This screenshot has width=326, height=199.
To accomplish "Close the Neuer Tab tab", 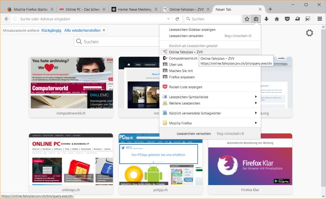I will pos(260,9).
